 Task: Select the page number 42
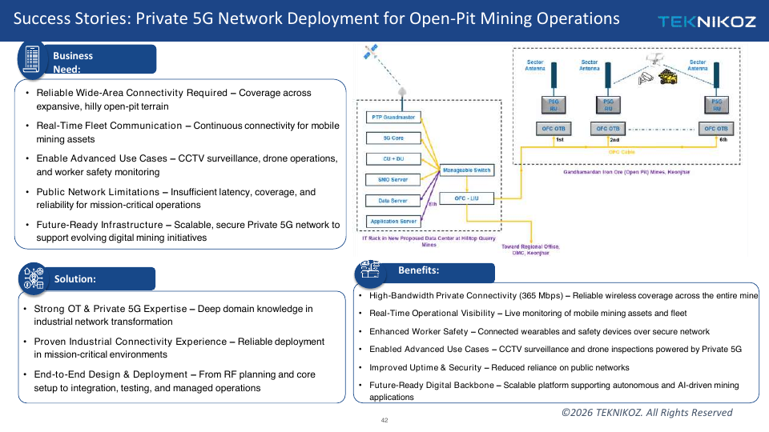point(384,420)
